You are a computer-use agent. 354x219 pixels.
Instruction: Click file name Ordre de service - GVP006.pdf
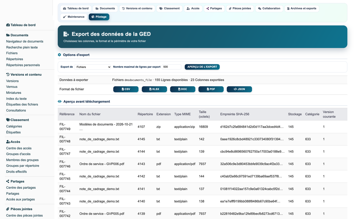pyautogui.click(x=102, y=164)
